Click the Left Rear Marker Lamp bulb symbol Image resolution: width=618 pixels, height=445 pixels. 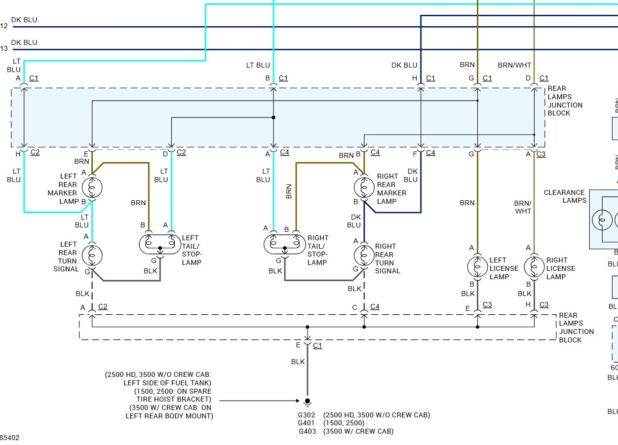click(x=92, y=187)
